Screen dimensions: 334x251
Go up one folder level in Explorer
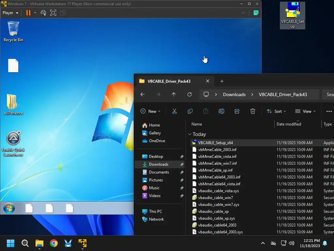click(174, 94)
